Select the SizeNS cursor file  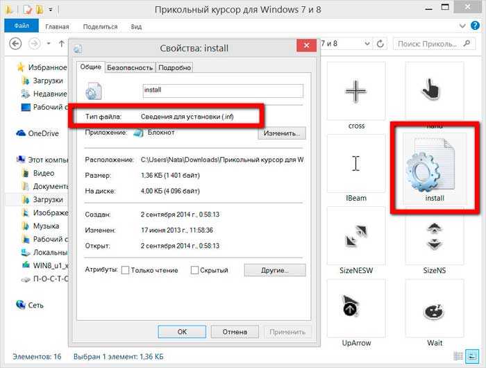click(435, 235)
